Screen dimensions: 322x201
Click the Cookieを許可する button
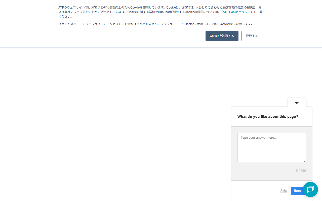(222, 36)
